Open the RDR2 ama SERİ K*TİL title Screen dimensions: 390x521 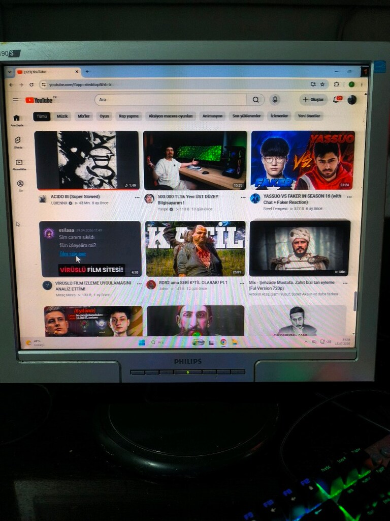tap(193, 282)
